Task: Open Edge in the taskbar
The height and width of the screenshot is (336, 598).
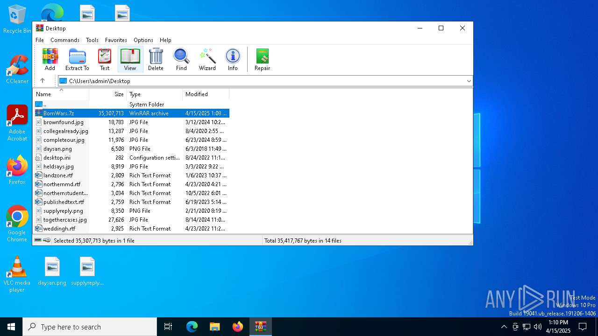Action: [192, 327]
